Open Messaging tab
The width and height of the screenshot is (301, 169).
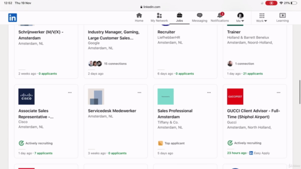click(199, 18)
